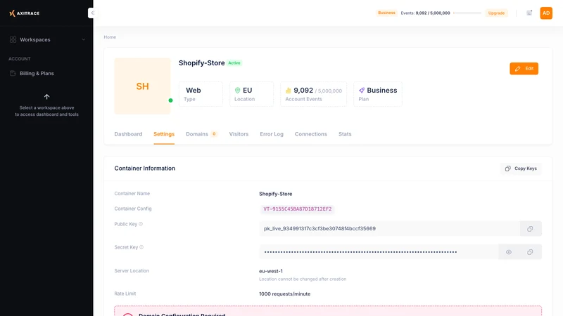Select the Settings tab

click(164, 134)
